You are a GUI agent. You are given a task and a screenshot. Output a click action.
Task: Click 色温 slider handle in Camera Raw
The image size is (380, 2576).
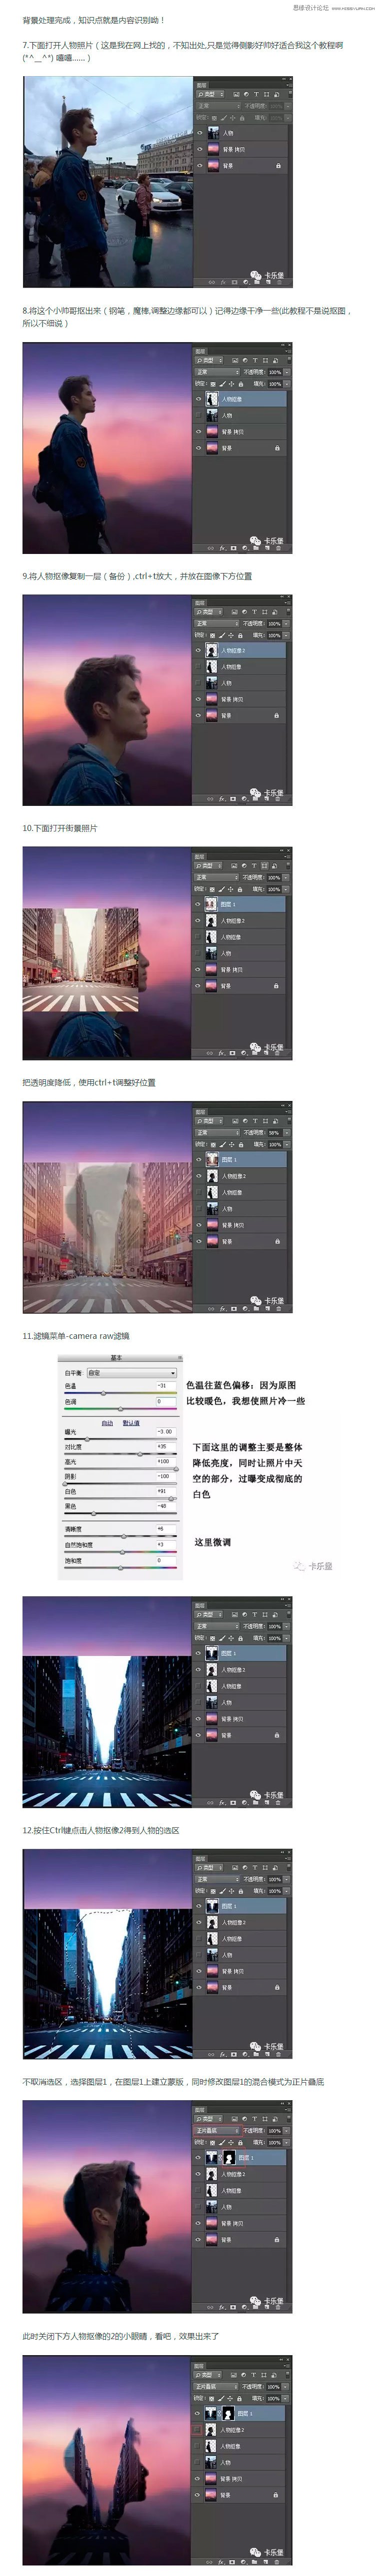(x=103, y=1392)
